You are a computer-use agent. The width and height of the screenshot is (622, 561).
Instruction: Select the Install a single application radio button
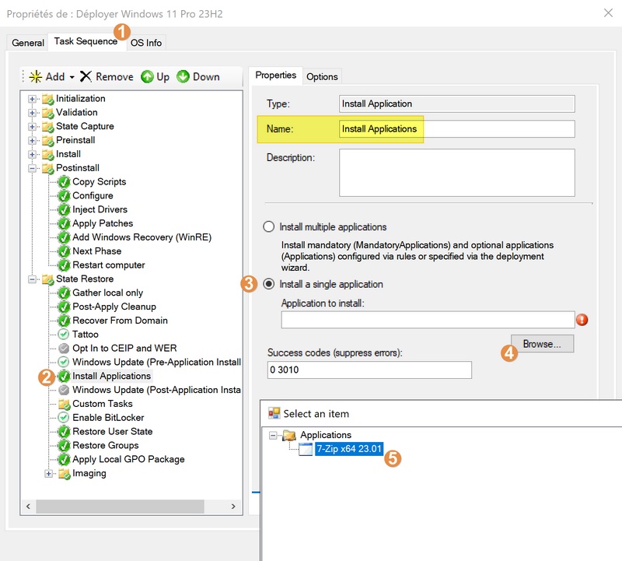(x=269, y=284)
